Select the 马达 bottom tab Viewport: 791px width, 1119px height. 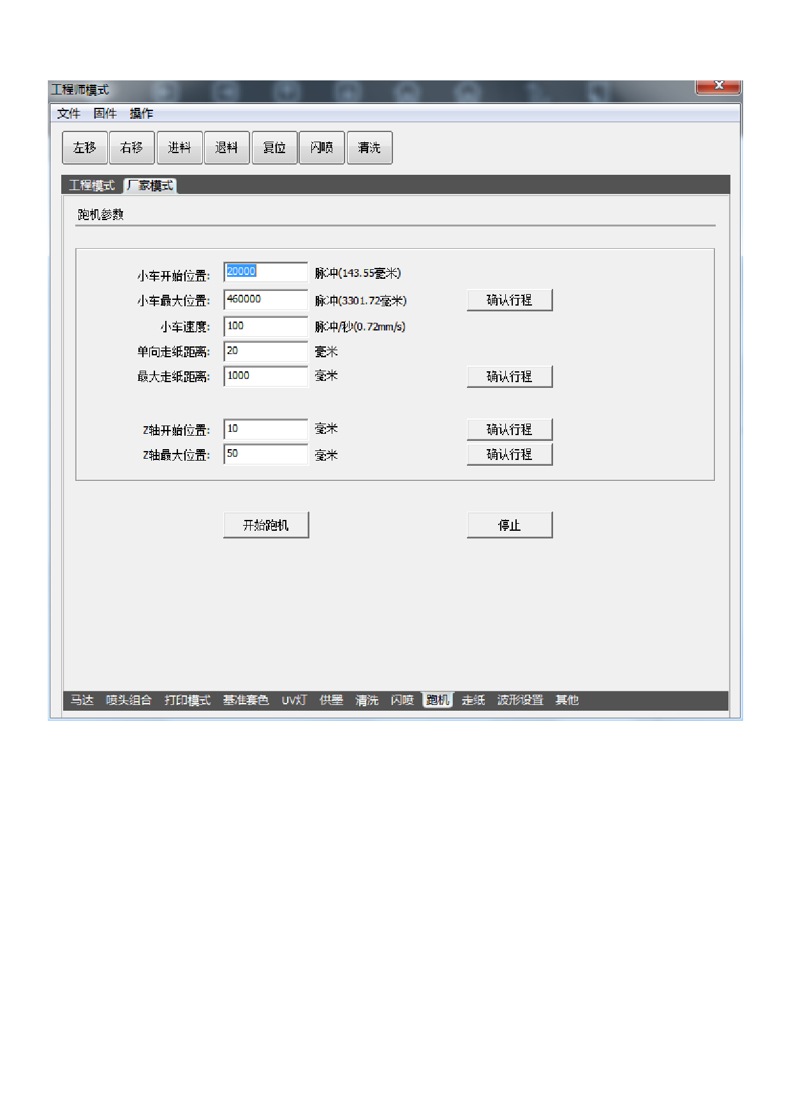click(x=82, y=700)
